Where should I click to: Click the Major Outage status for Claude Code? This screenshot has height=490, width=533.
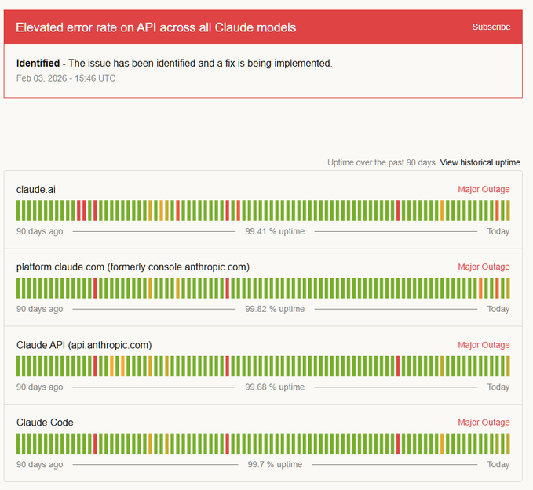(484, 423)
